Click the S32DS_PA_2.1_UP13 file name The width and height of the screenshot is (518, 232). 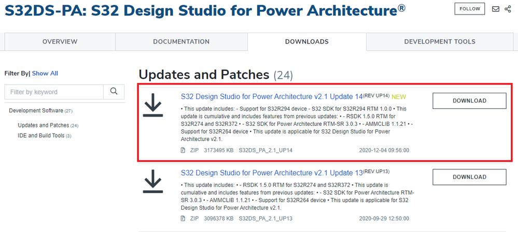265,219
